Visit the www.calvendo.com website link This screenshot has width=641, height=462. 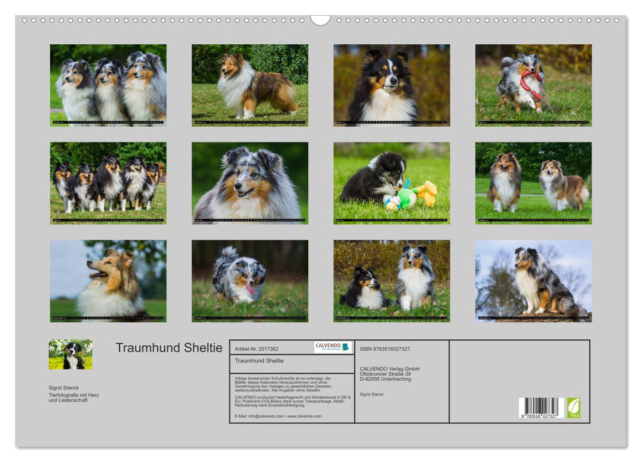click(x=305, y=416)
